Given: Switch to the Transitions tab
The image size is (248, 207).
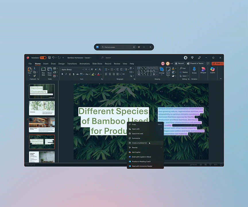Looking at the screenshot, I should [x=72, y=64].
